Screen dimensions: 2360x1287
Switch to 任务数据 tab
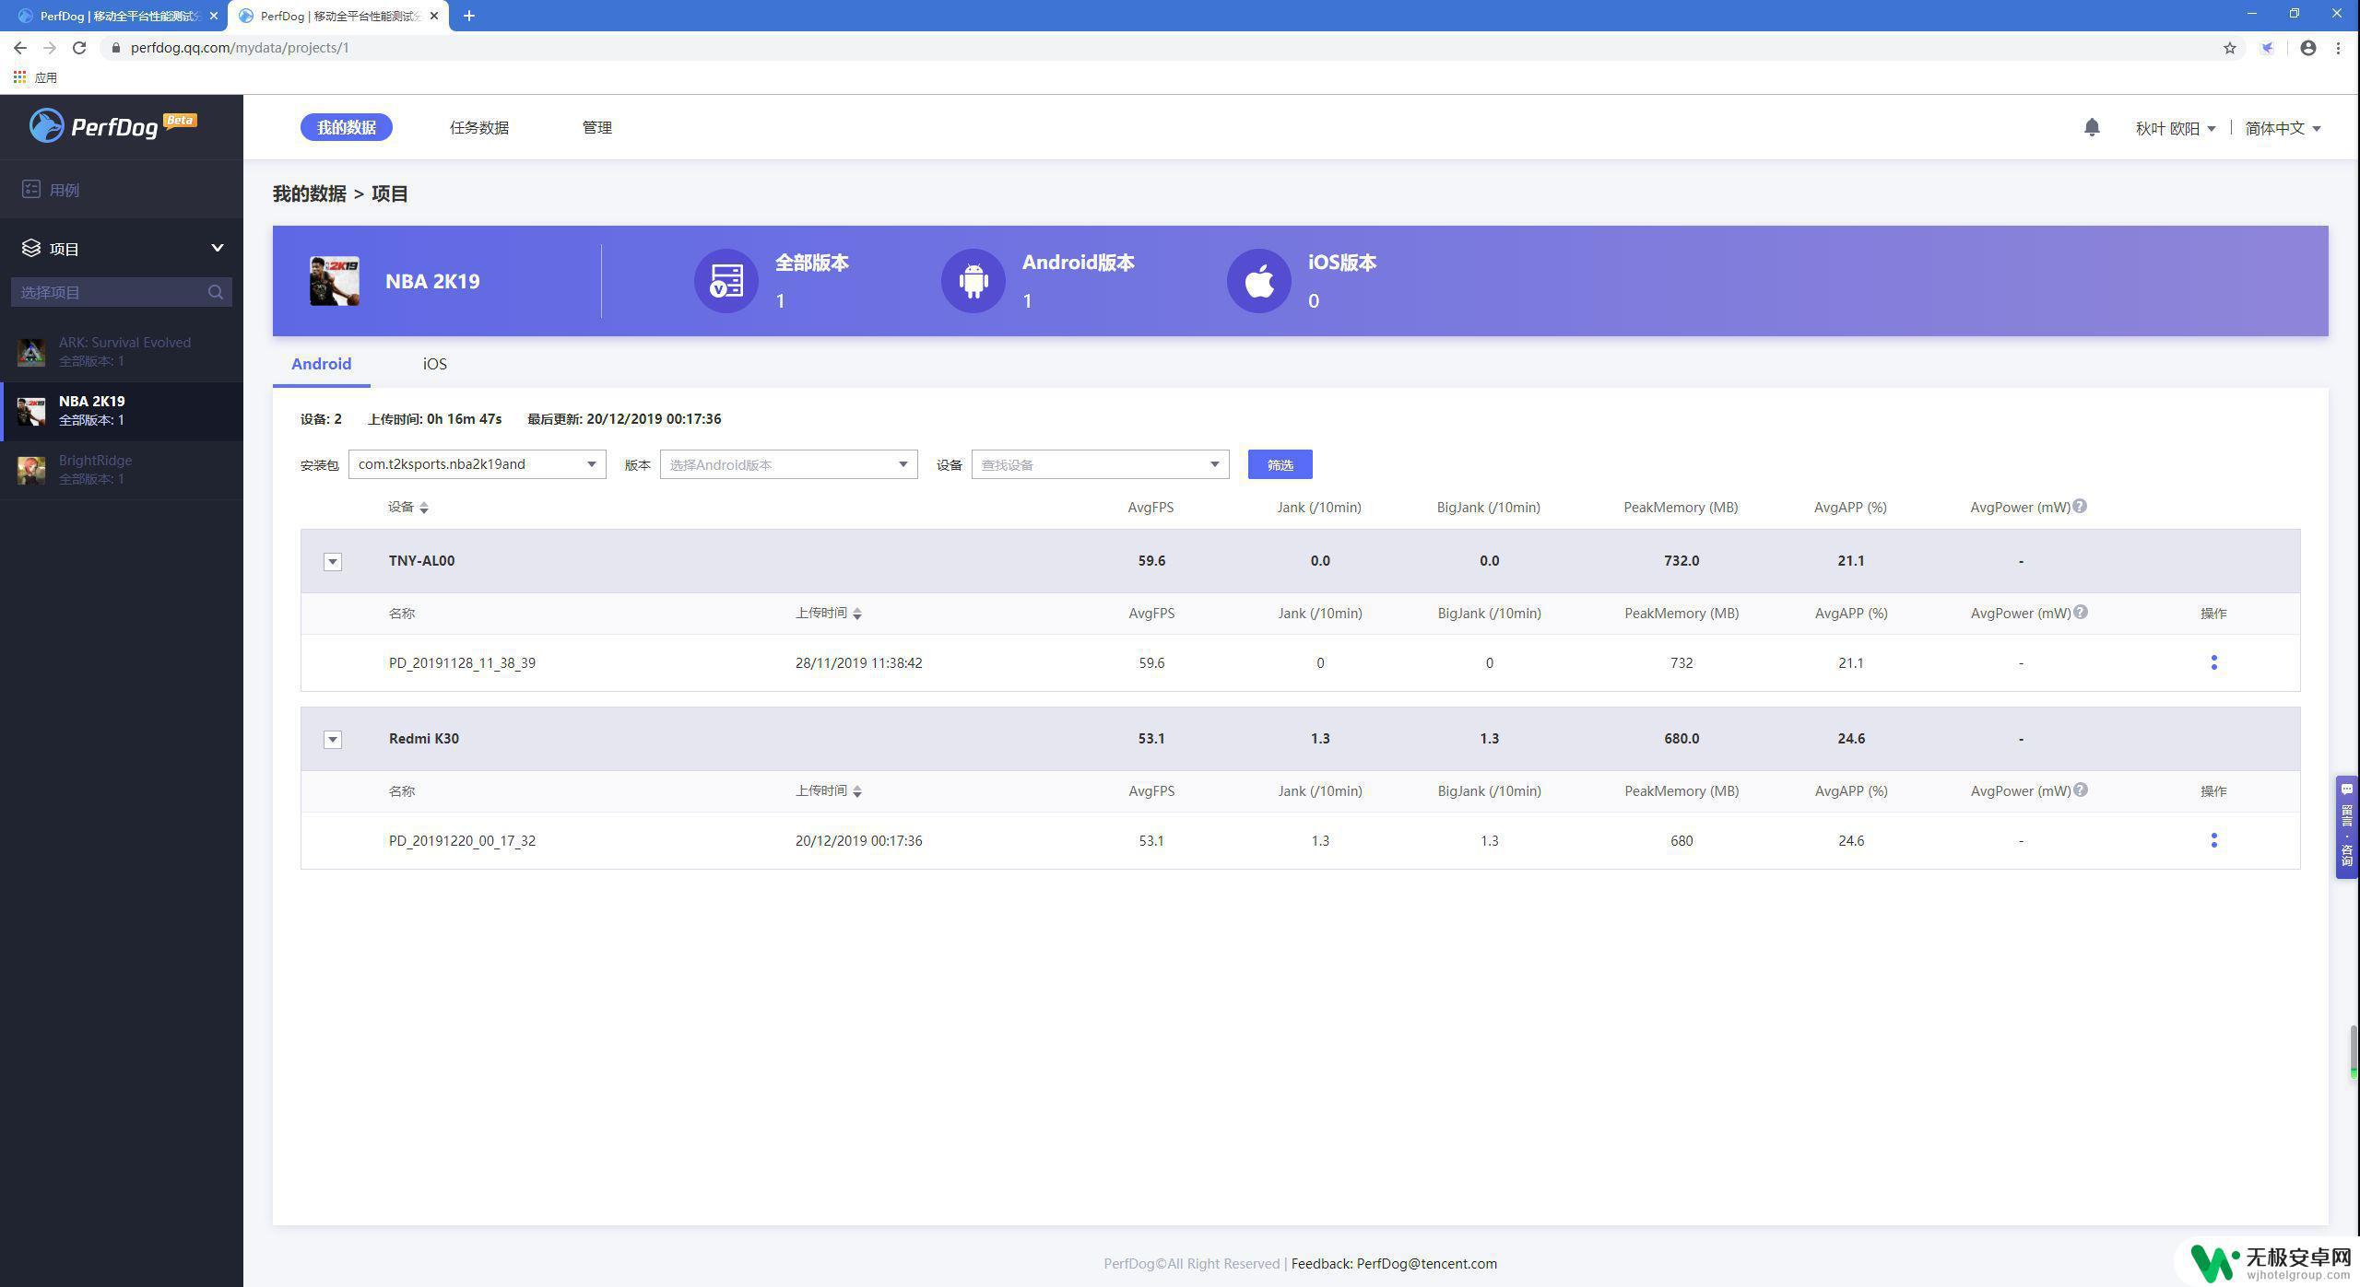(479, 127)
